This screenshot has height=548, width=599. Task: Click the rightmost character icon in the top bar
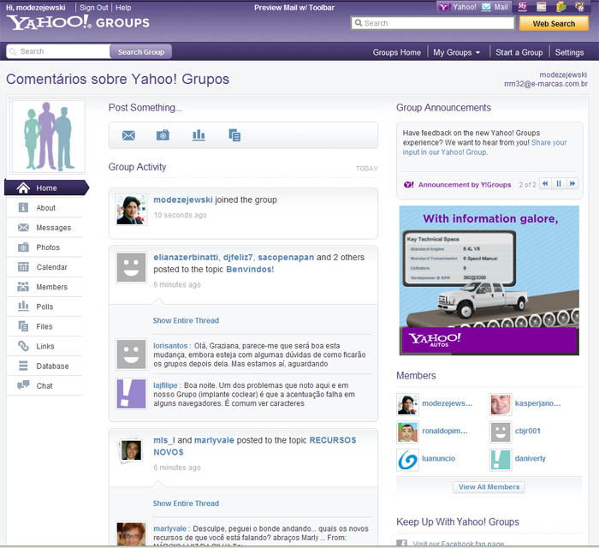tap(579, 7)
